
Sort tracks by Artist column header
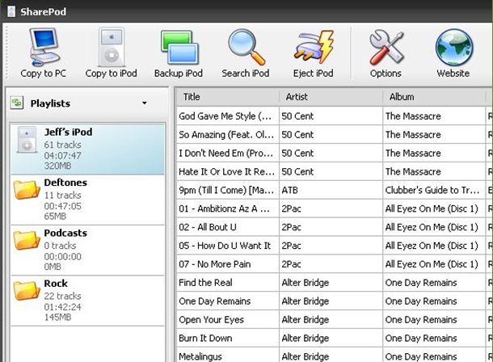click(331, 97)
